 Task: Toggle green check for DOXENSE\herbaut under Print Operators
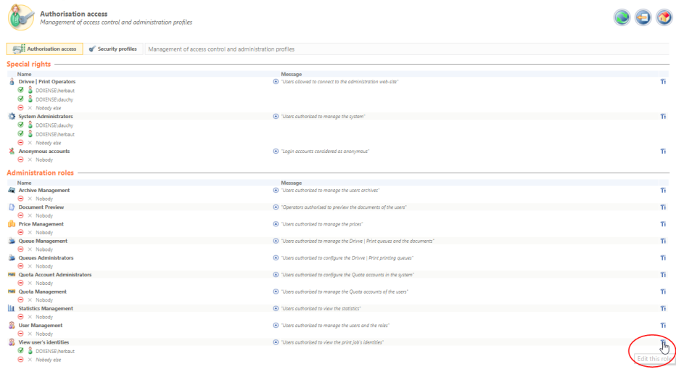tap(21, 91)
